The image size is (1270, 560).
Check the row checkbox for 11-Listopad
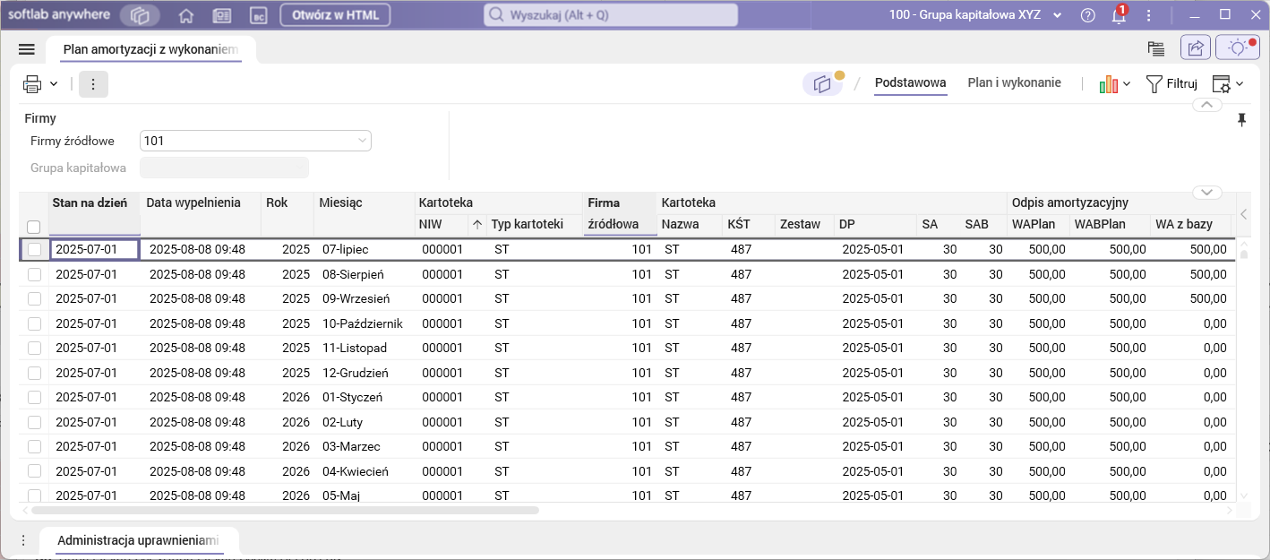34,348
